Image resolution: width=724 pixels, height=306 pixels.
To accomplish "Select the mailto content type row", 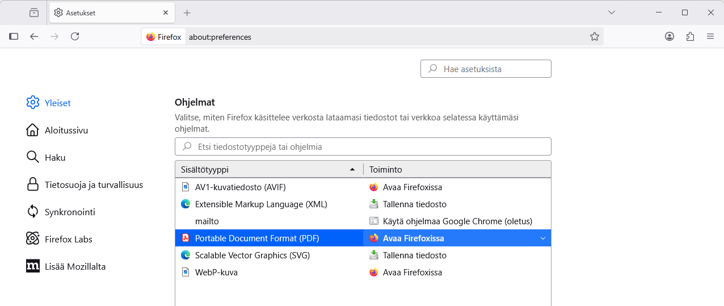I will click(207, 221).
